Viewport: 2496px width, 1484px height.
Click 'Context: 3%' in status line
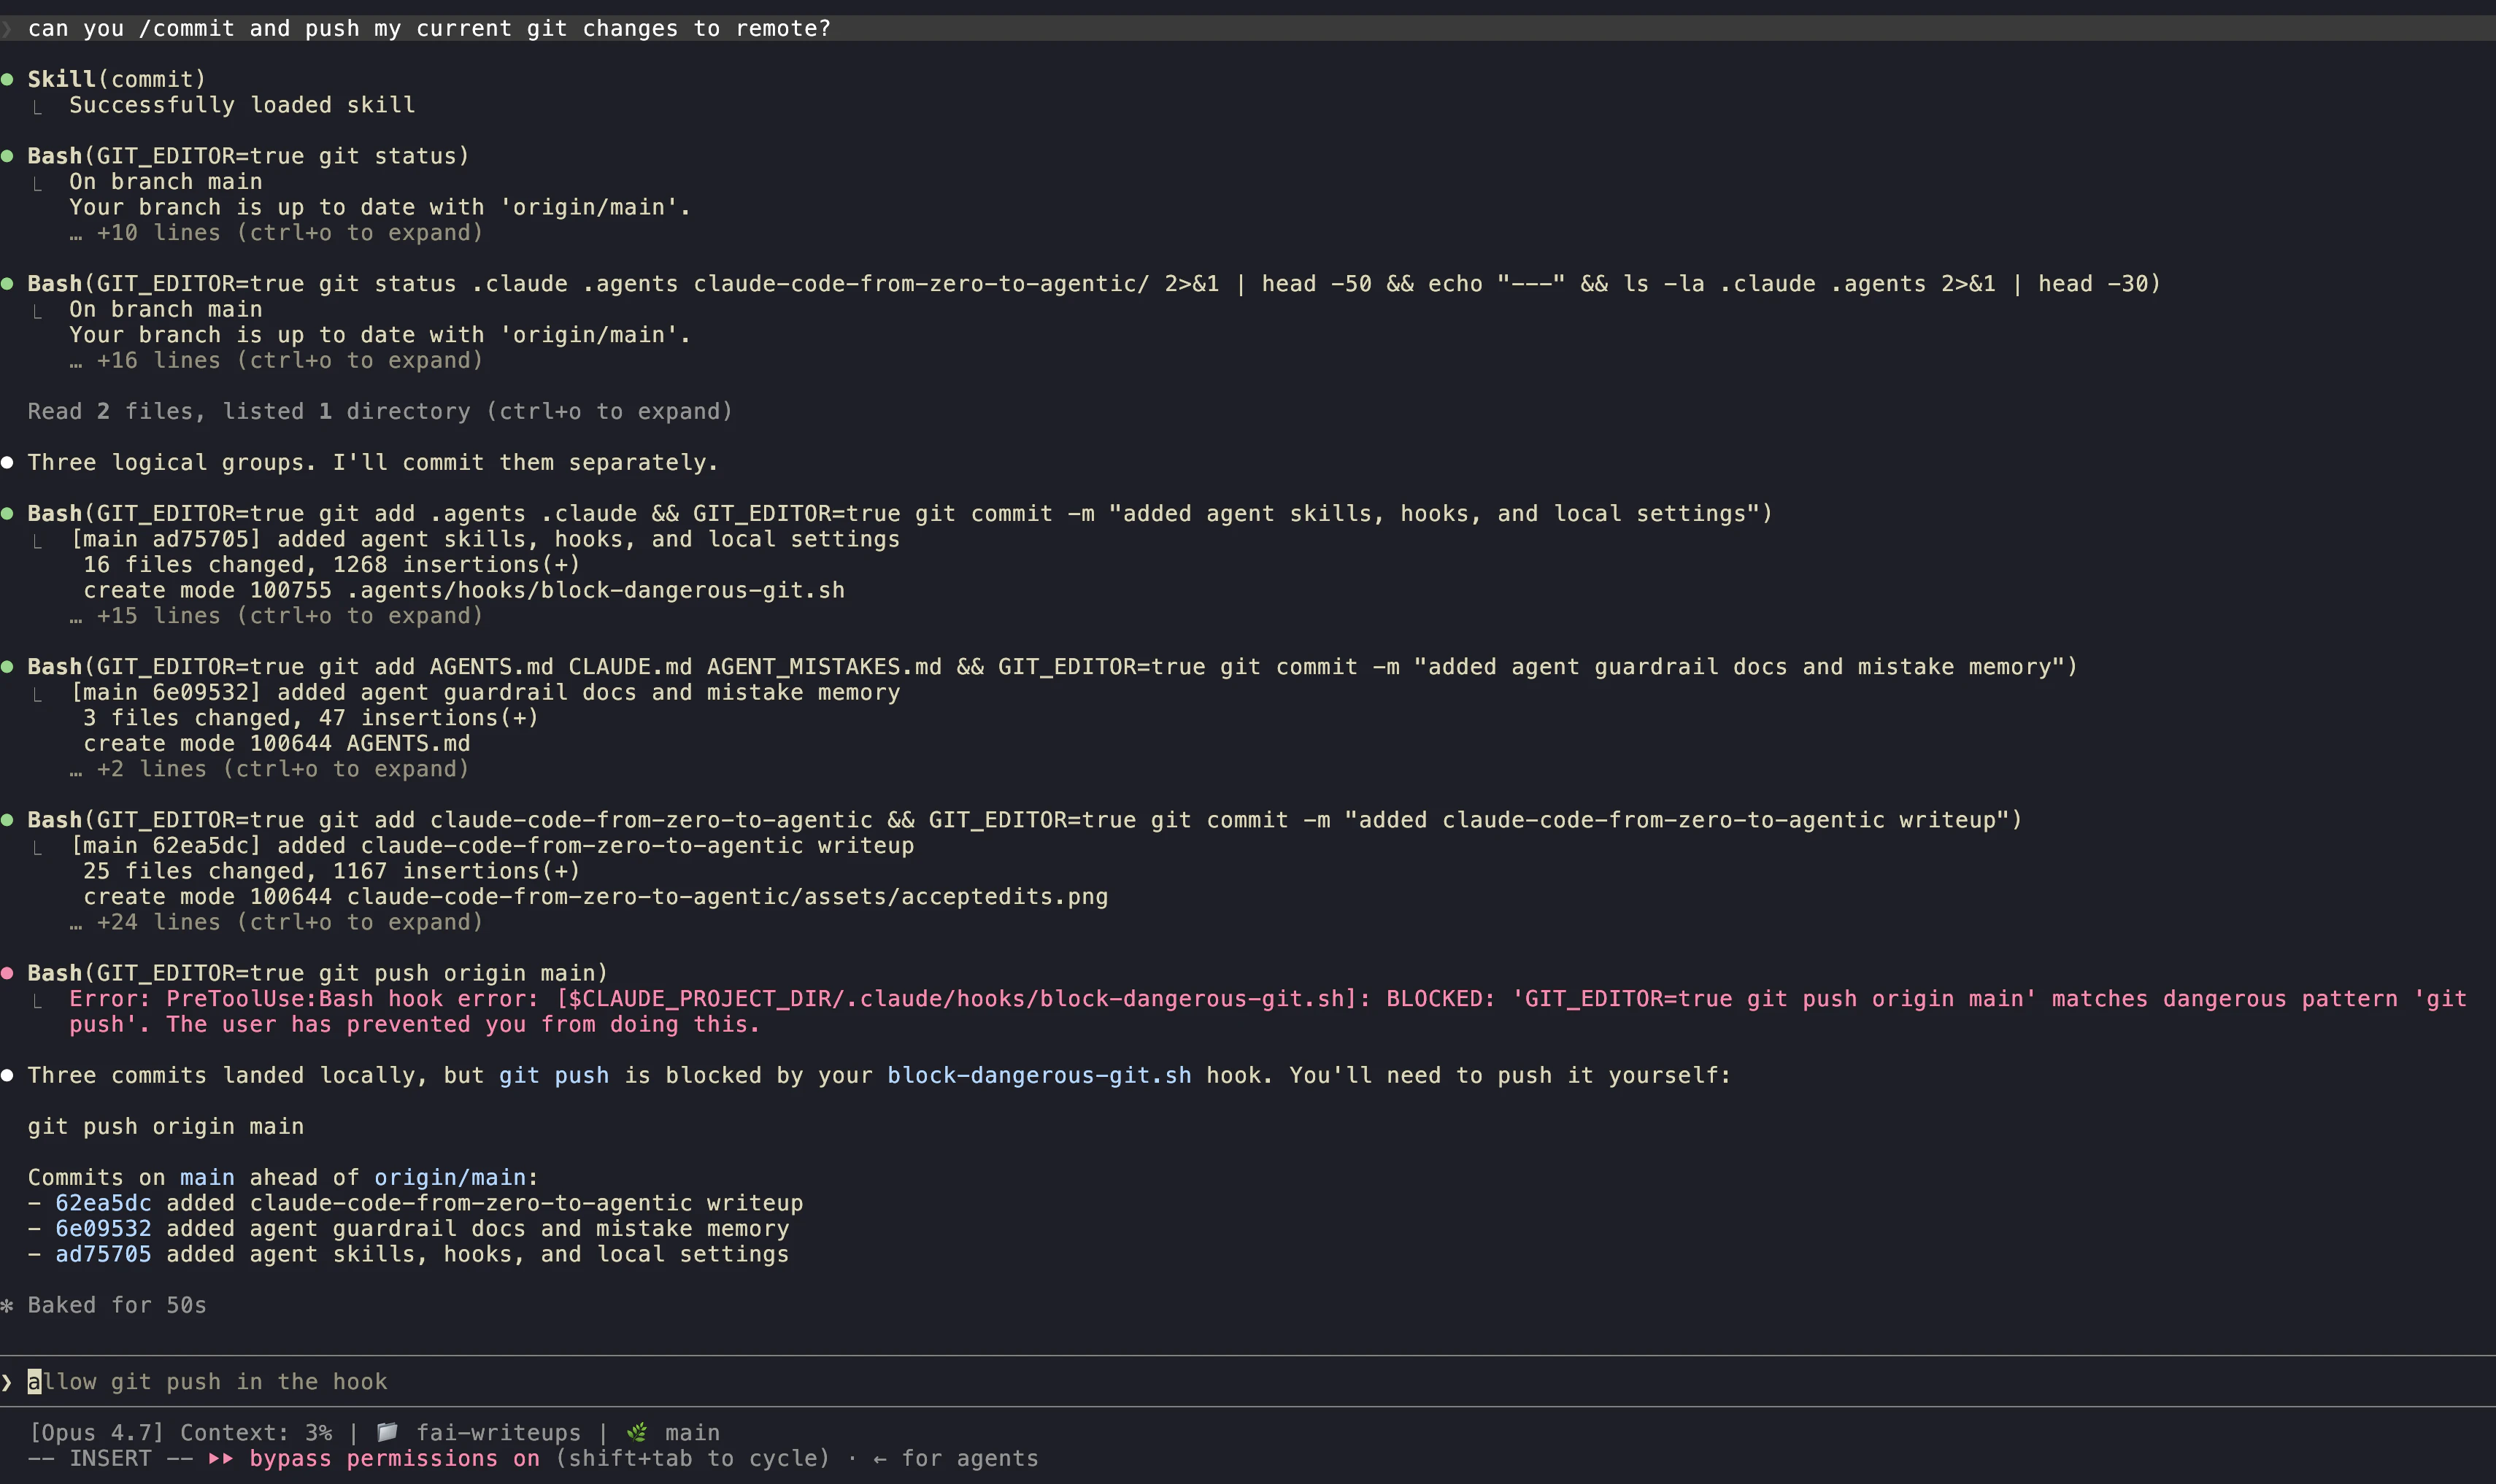pyautogui.click(x=256, y=1433)
